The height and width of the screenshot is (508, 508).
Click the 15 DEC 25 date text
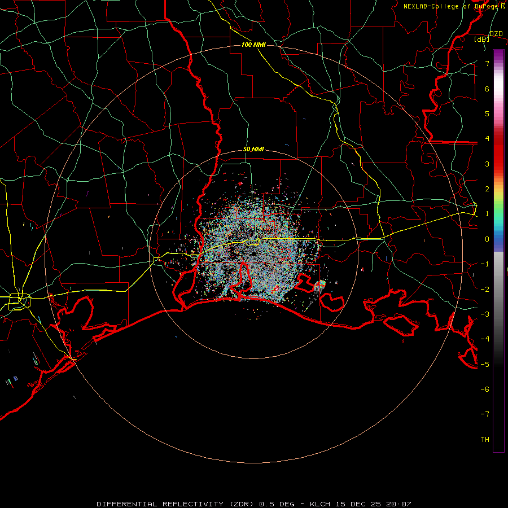[x=357, y=504]
